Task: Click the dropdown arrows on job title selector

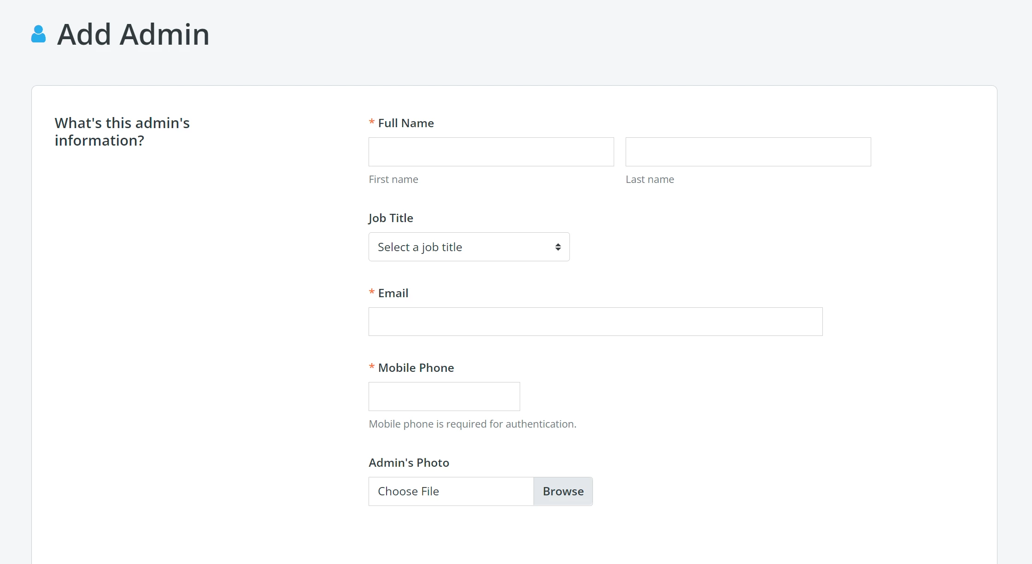Action: click(x=558, y=247)
